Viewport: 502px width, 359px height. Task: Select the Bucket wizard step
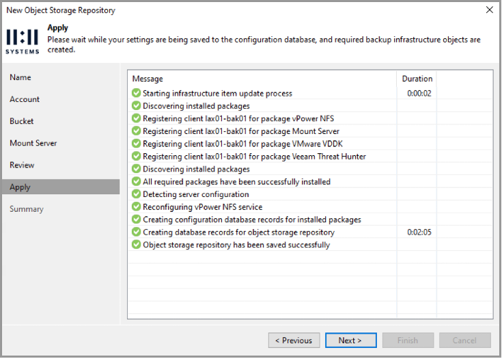pos(21,121)
